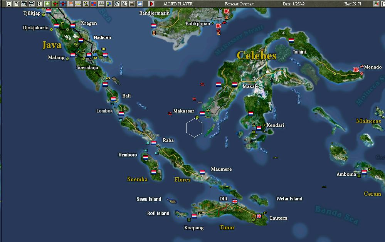Click the red arrow to advance the turn
Image resolution: width=385 pixels, height=242 pixels.
(x=151, y=3)
